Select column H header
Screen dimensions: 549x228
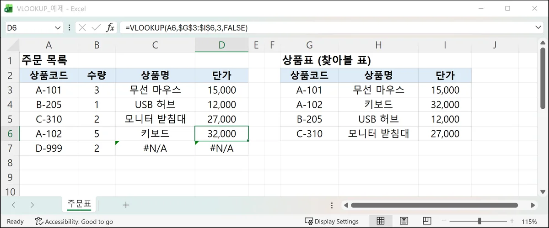click(378, 45)
